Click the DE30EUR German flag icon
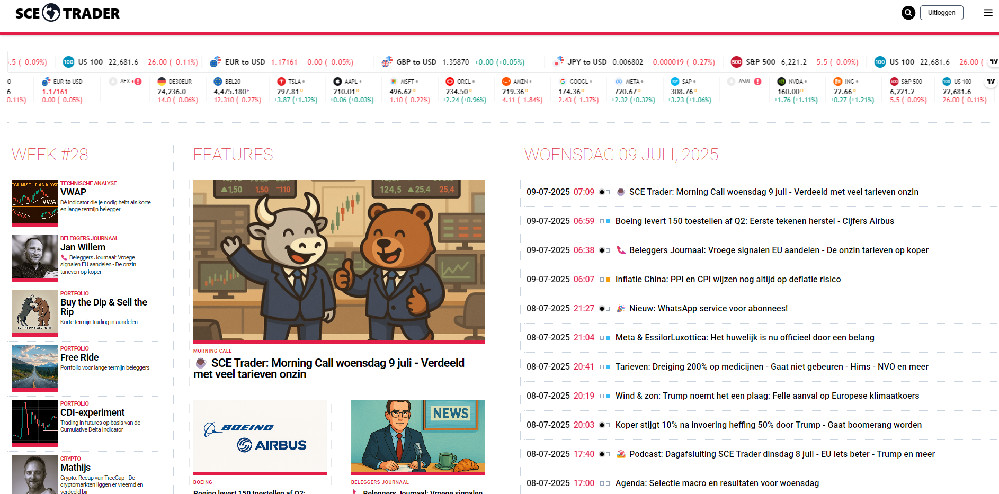 click(x=162, y=82)
